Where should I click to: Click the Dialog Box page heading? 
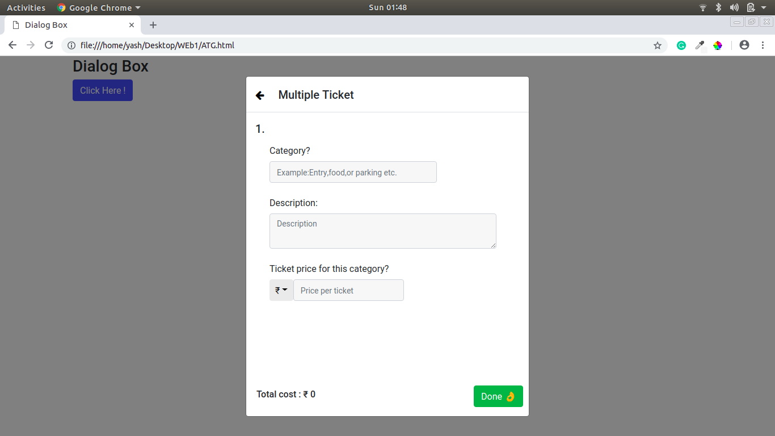pyautogui.click(x=111, y=66)
